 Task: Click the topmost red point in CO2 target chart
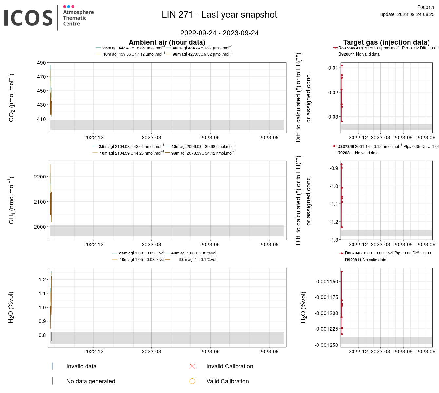(342, 65)
